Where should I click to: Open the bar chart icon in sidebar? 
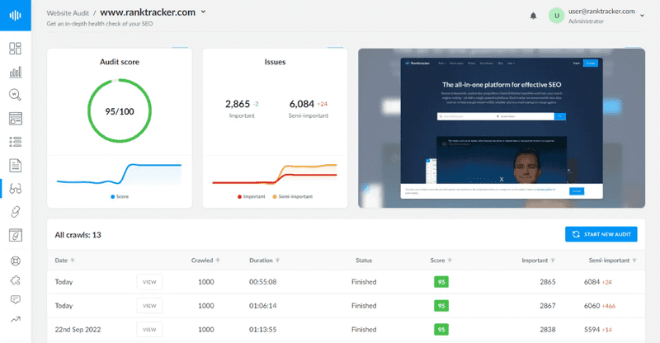(x=15, y=73)
